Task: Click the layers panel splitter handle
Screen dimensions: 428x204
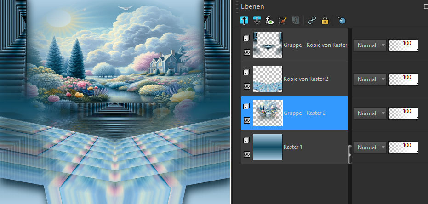Action: [x=350, y=154]
